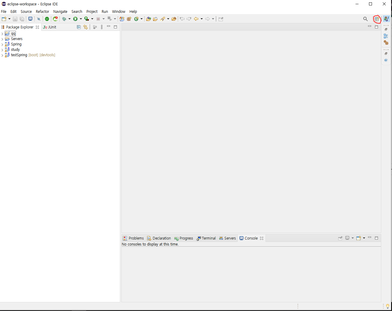Click the Save All icon
The height and width of the screenshot is (311, 392).
pyautogui.click(x=22, y=19)
